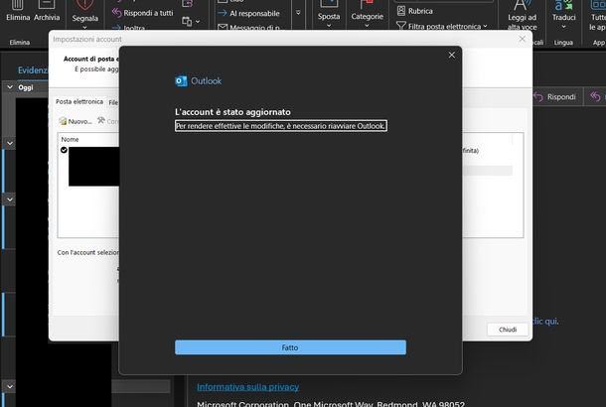Click Al responsabile quick step
The image size is (606, 407).
pos(248,14)
